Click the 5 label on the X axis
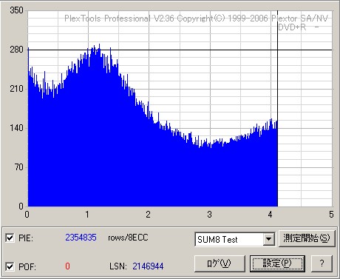This screenshot has width=340, height=279. (331, 215)
